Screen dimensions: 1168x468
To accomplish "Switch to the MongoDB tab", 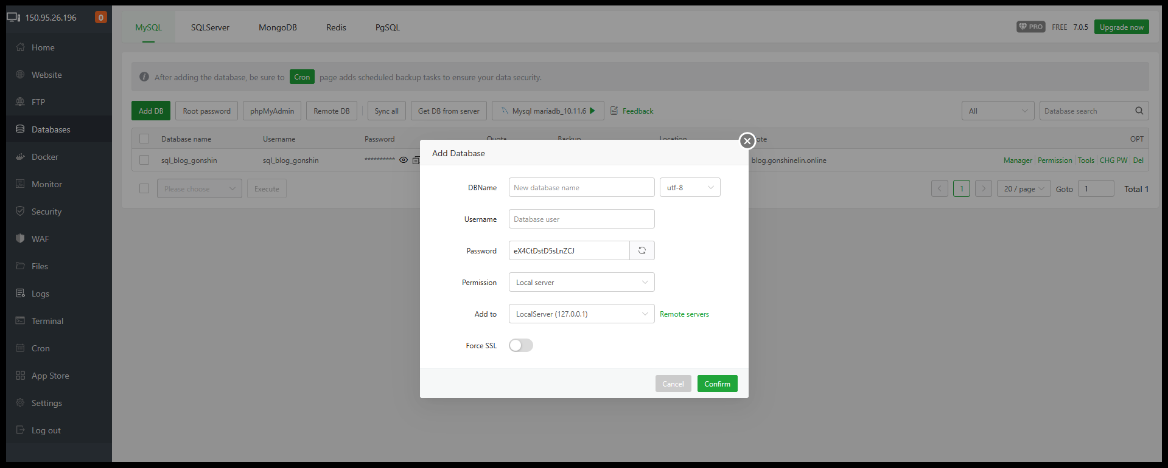I will click(278, 27).
